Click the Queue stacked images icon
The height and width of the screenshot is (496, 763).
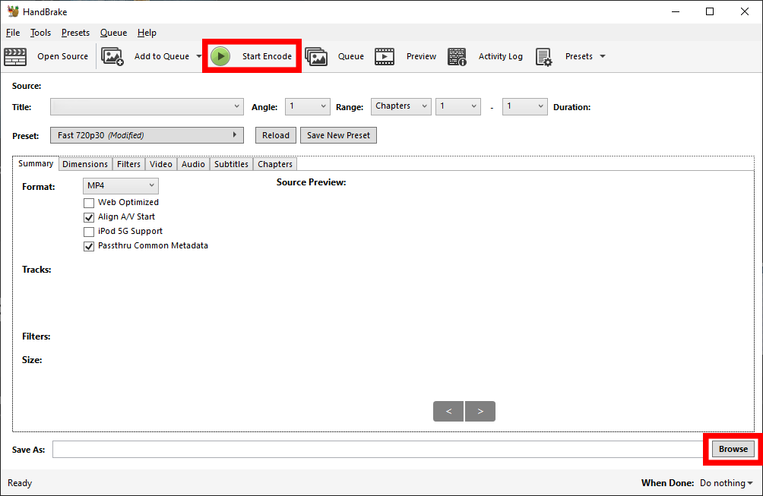tap(316, 56)
